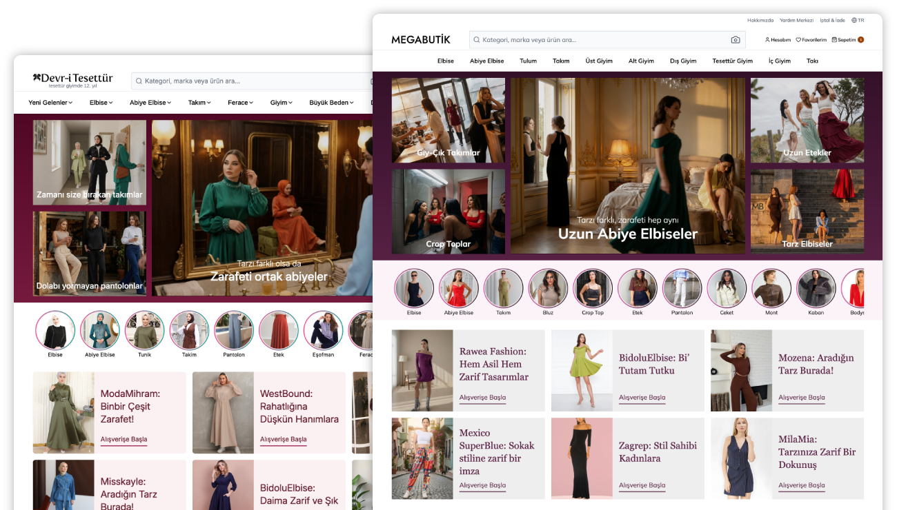
Task: Open the Crop Toplar banner
Action: [448, 212]
